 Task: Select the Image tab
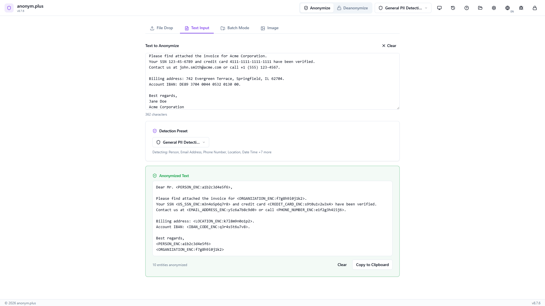pos(269,28)
